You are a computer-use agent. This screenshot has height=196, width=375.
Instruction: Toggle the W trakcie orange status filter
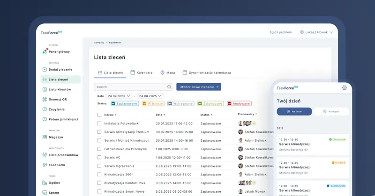(x=153, y=103)
